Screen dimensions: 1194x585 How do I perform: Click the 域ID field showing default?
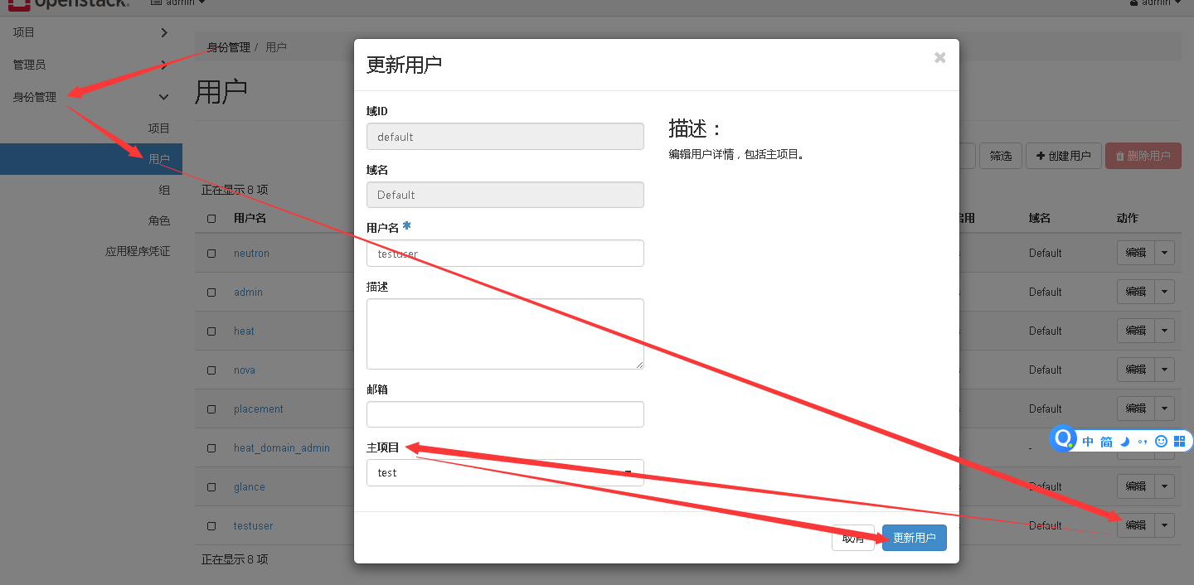(505, 137)
